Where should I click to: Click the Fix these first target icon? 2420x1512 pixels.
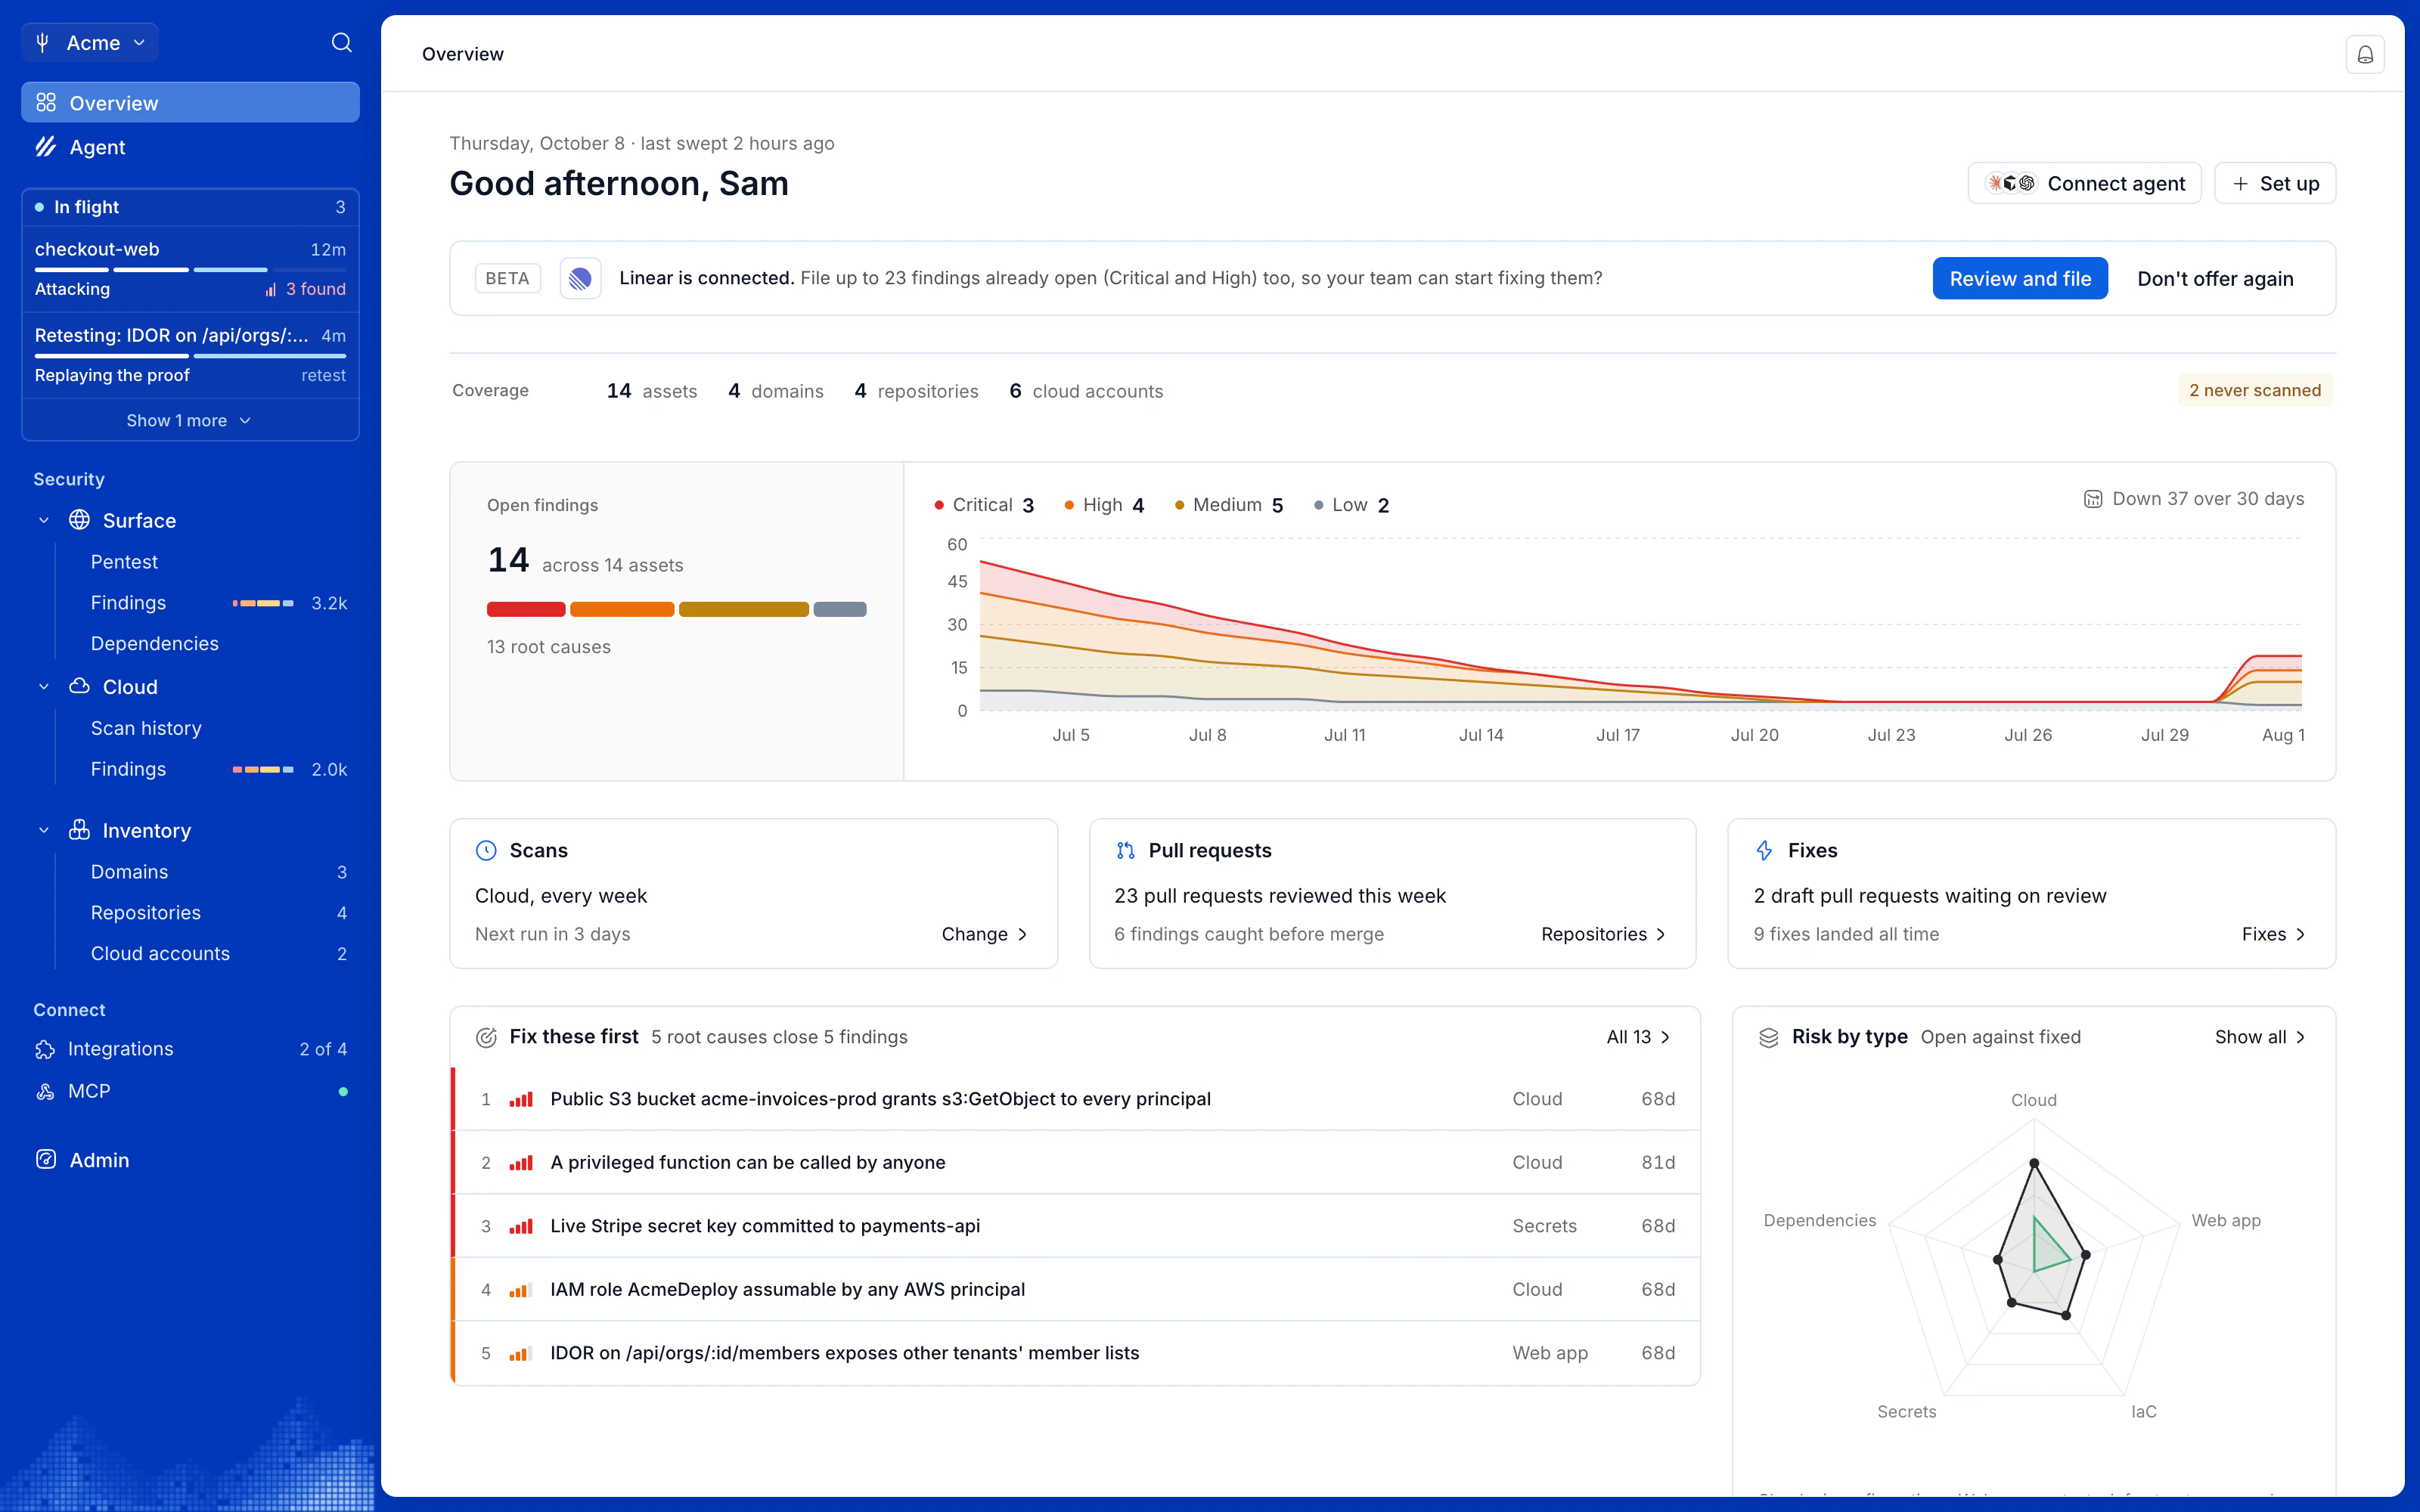tap(486, 1037)
